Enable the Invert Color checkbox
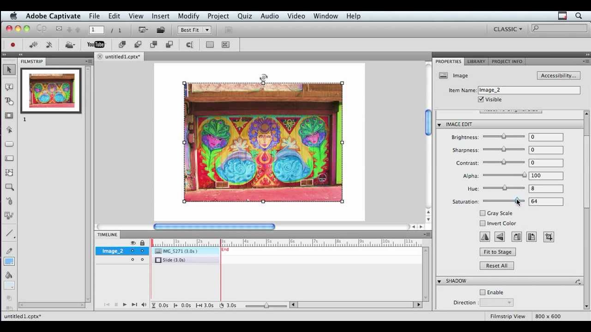This screenshot has width=591, height=332. coord(482,223)
